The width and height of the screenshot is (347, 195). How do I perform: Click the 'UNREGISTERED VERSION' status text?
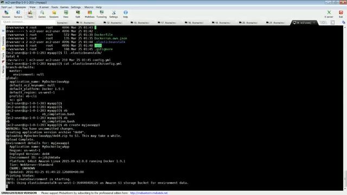coord(19,193)
